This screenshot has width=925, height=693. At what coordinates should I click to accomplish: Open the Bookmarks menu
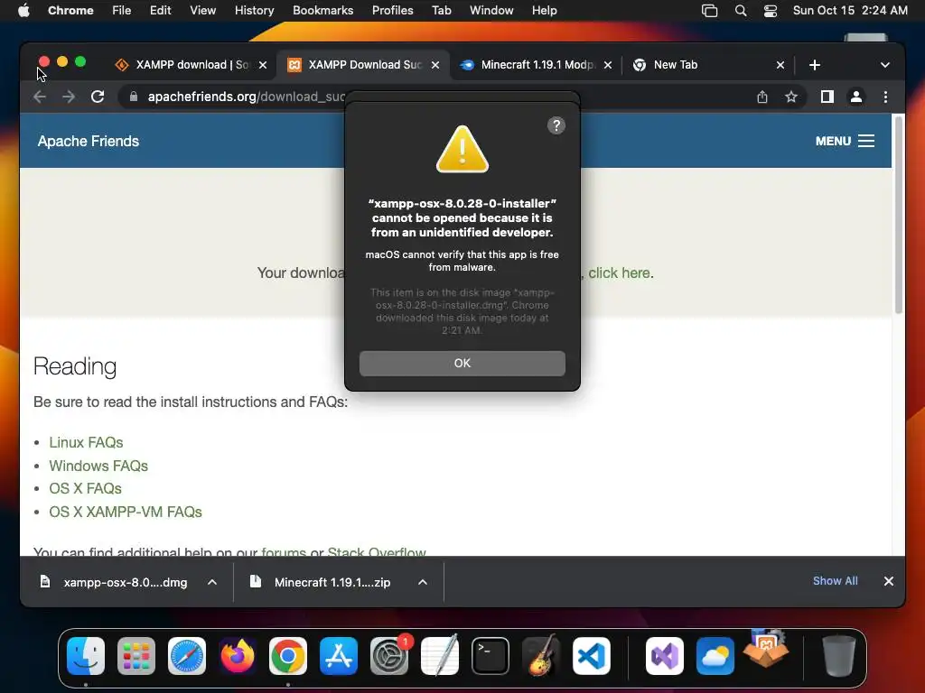click(x=322, y=11)
